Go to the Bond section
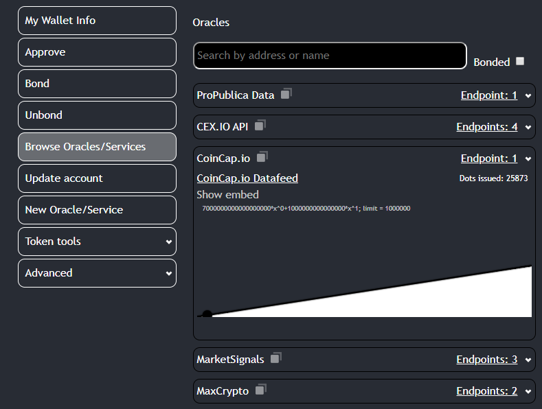 click(x=97, y=84)
